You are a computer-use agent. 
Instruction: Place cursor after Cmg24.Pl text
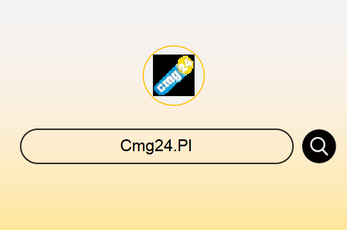click(192, 146)
